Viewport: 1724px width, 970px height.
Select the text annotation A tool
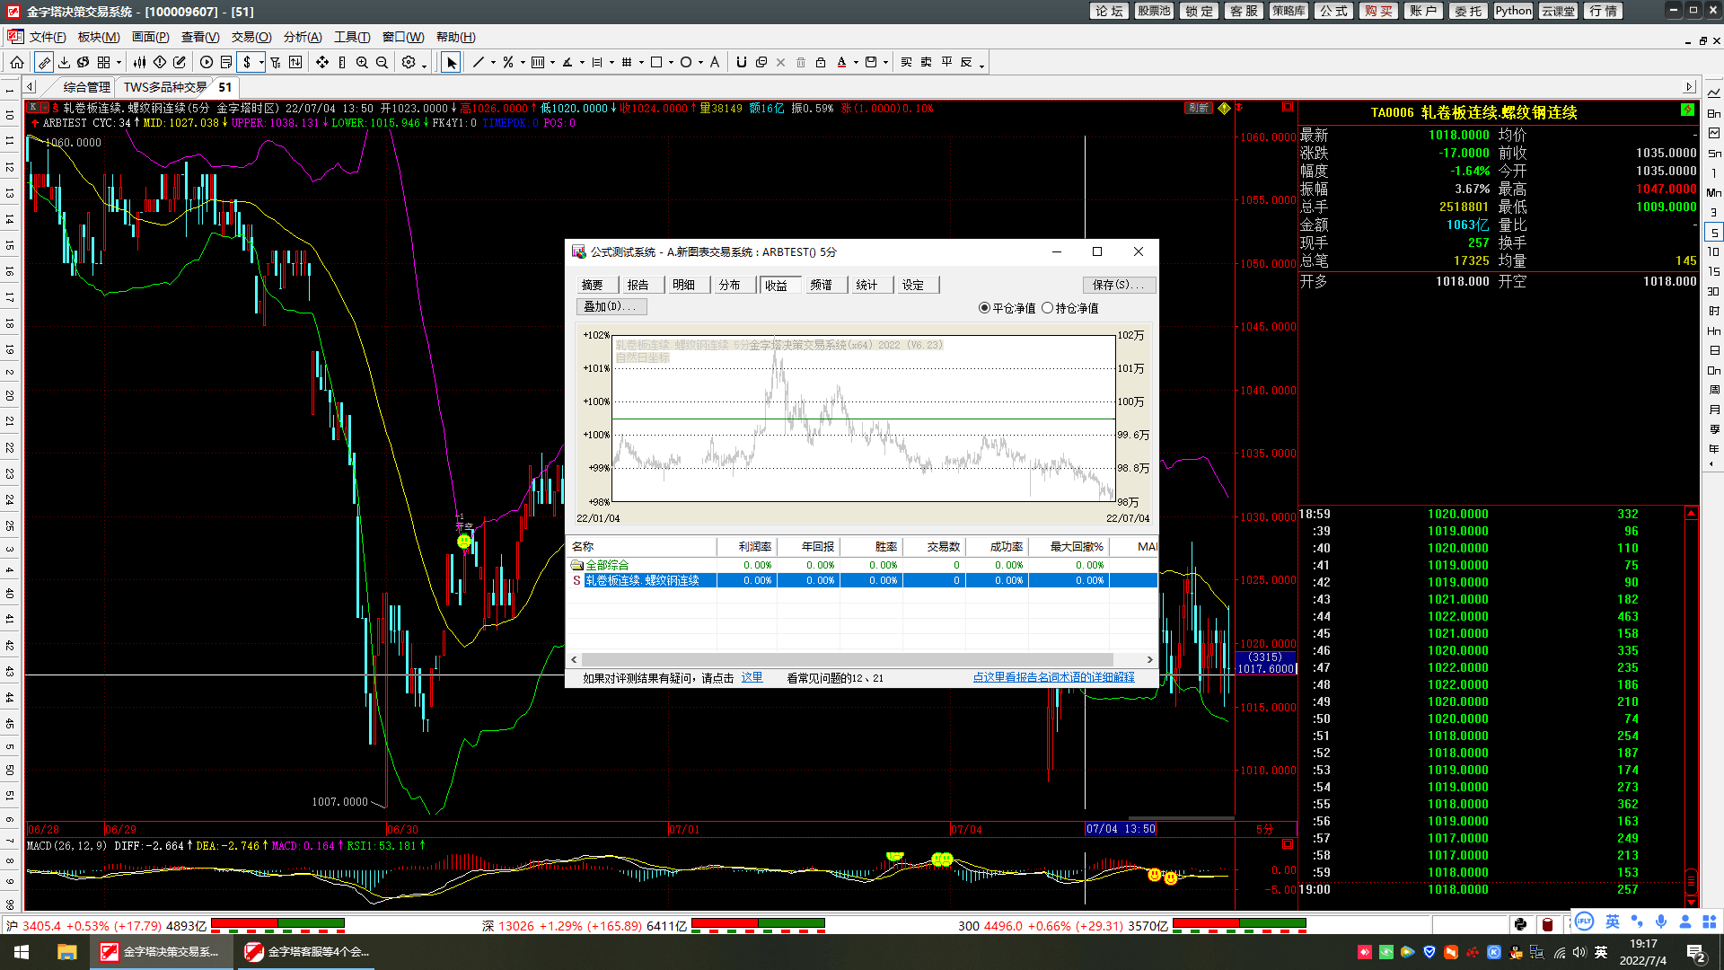click(x=715, y=62)
